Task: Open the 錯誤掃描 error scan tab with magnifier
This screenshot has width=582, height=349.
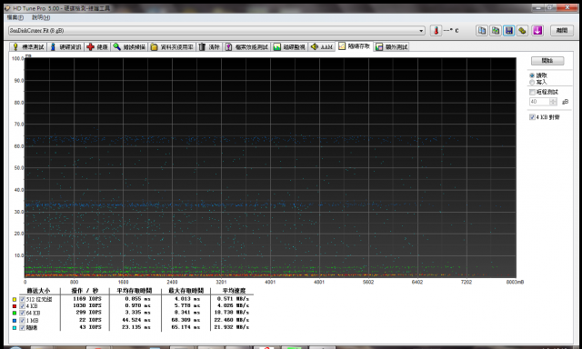Action: click(129, 46)
